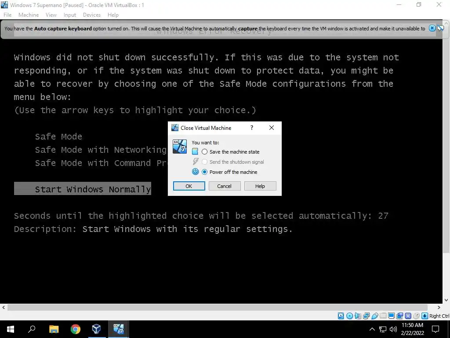Click the Windows 7 VM icon in dialog
Viewport: 450px width, 338px height.
[x=180, y=146]
